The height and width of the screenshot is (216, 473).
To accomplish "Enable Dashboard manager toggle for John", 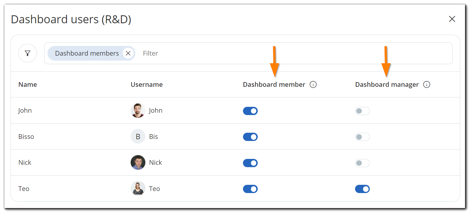I will pyautogui.click(x=362, y=111).
